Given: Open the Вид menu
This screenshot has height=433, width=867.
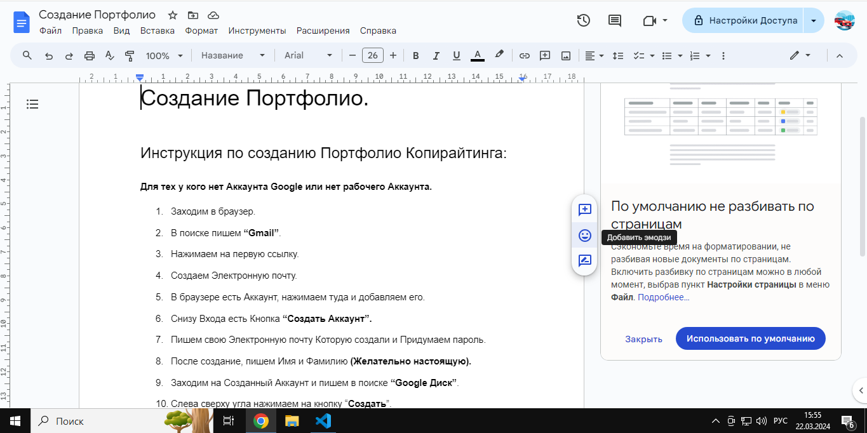Looking at the screenshot, I should (x=121, y=30).
